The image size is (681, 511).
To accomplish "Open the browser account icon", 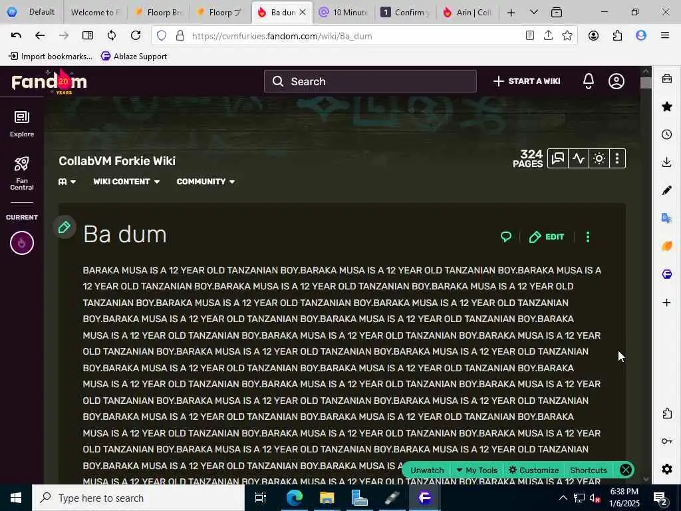I will click(593, 36).
